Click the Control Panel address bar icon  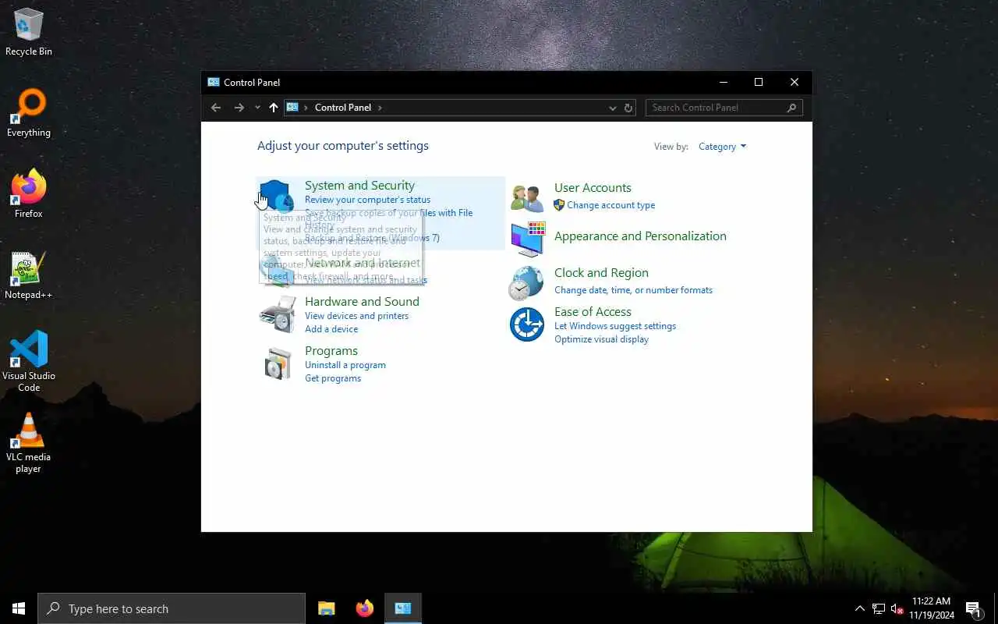pos(293,108)
